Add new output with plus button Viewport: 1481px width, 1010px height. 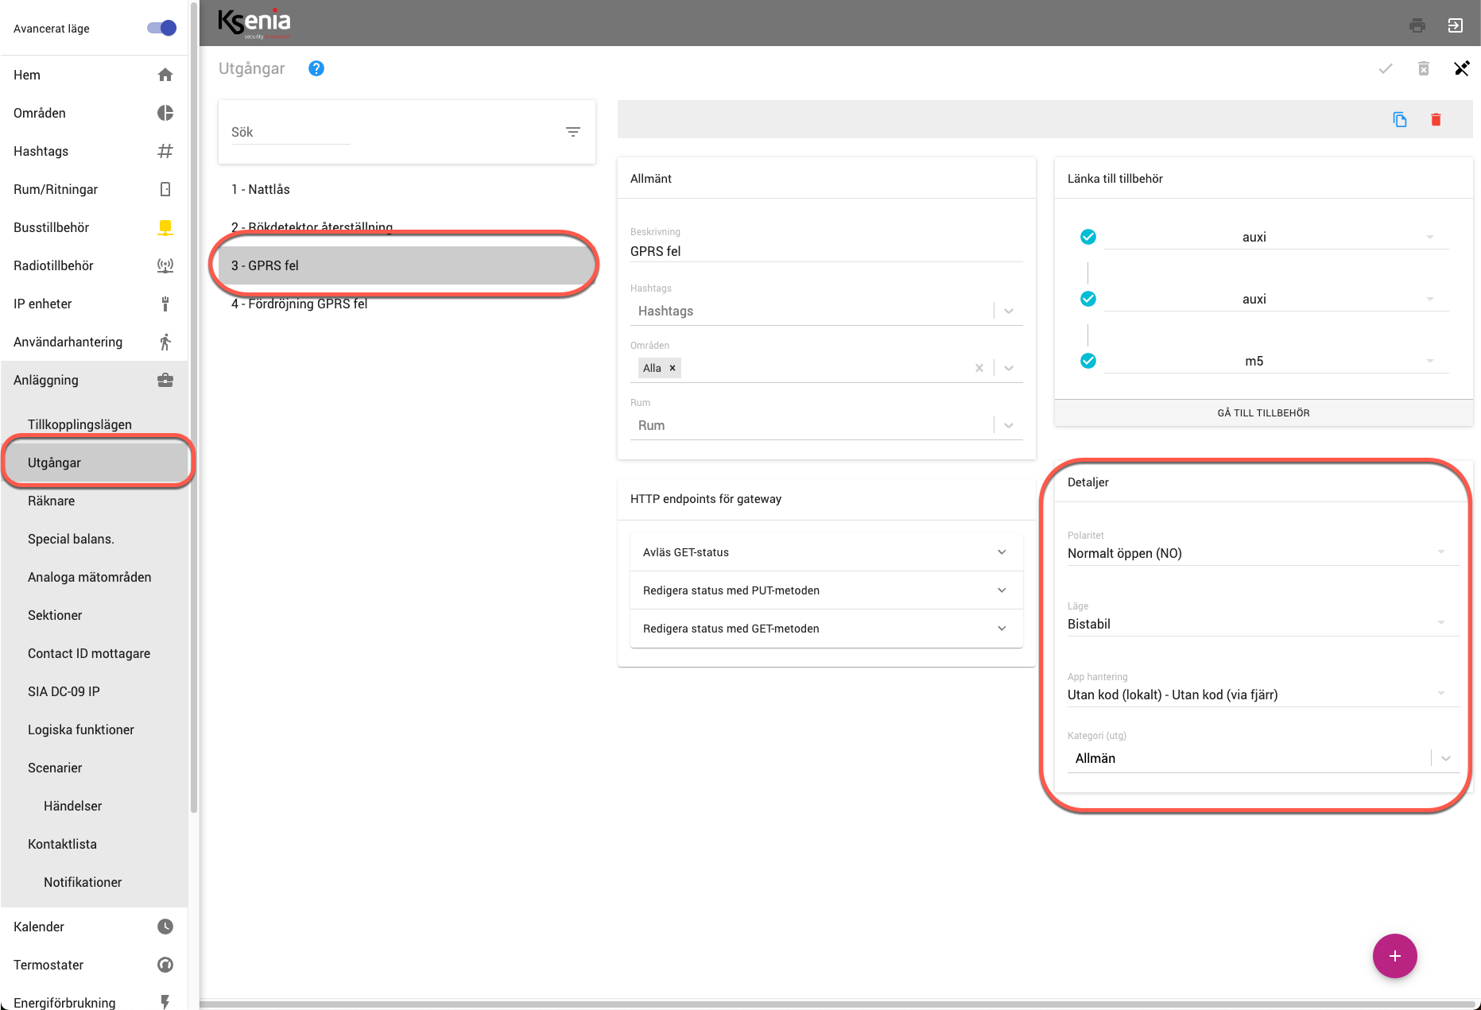[1394, 956]
